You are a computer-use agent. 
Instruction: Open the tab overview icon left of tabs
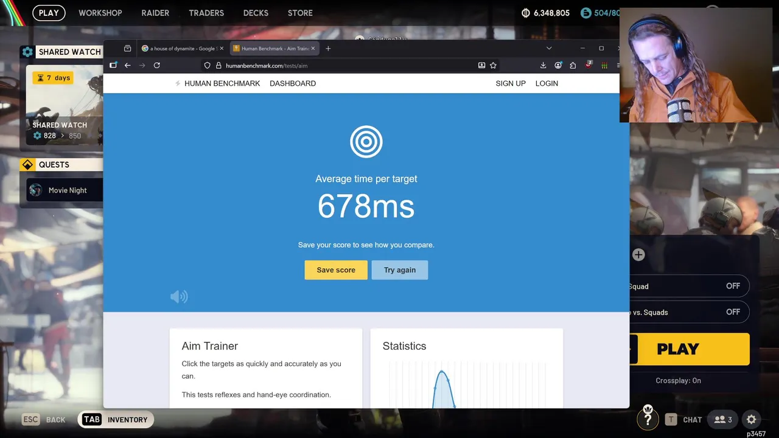127,49
